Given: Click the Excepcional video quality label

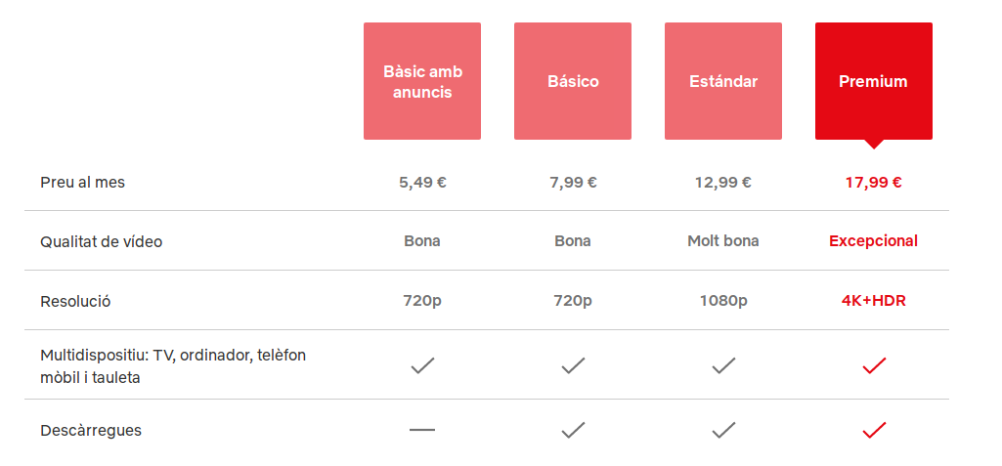Looking at the screenshot, I should tap(873, 240).
